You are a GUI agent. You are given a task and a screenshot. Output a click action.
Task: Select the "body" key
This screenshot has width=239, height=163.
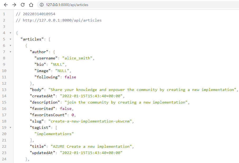[37, 90]
